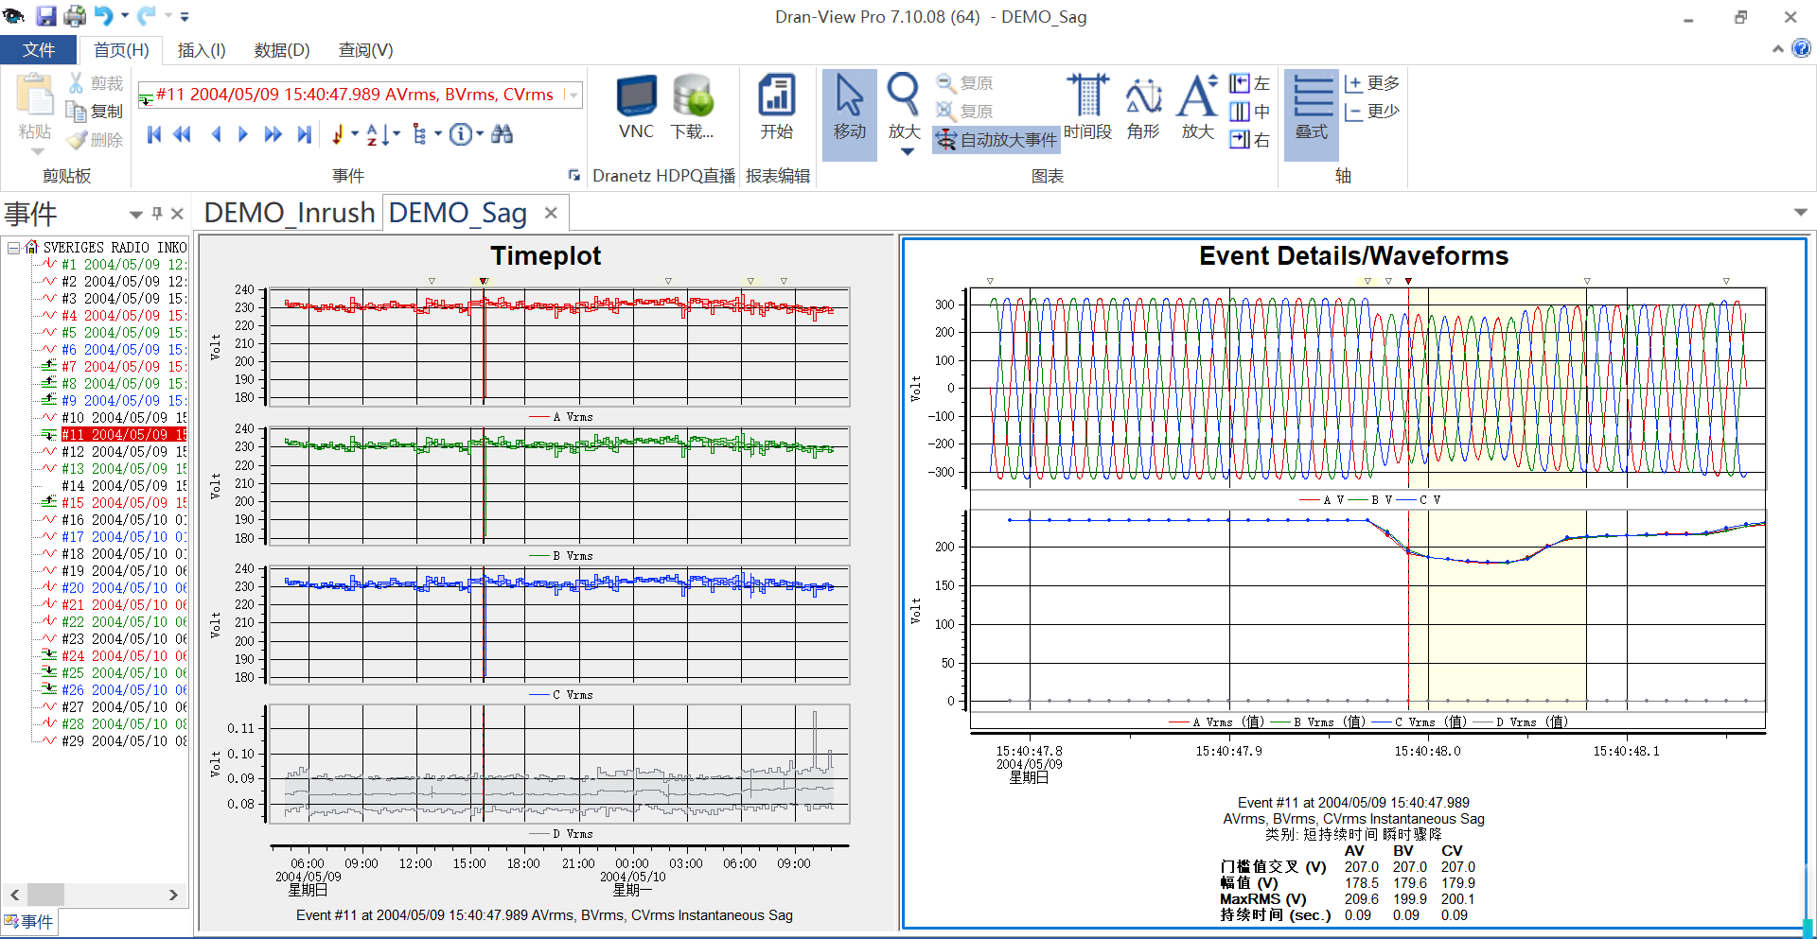
Task: Collapse the SVERIGES RADIO tree node
Action: pyautogui.click(x=14, y=248)
